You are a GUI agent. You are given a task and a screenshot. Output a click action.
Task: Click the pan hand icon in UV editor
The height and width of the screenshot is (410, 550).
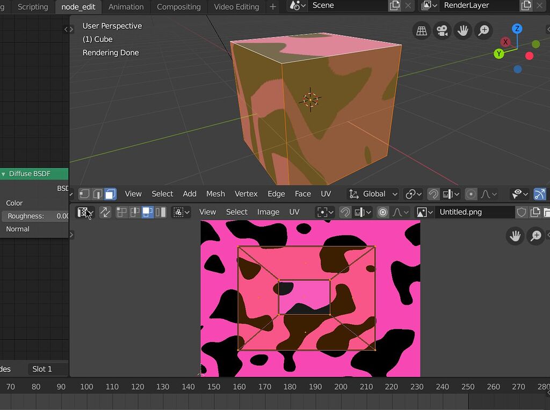click(x=515, y=236)
